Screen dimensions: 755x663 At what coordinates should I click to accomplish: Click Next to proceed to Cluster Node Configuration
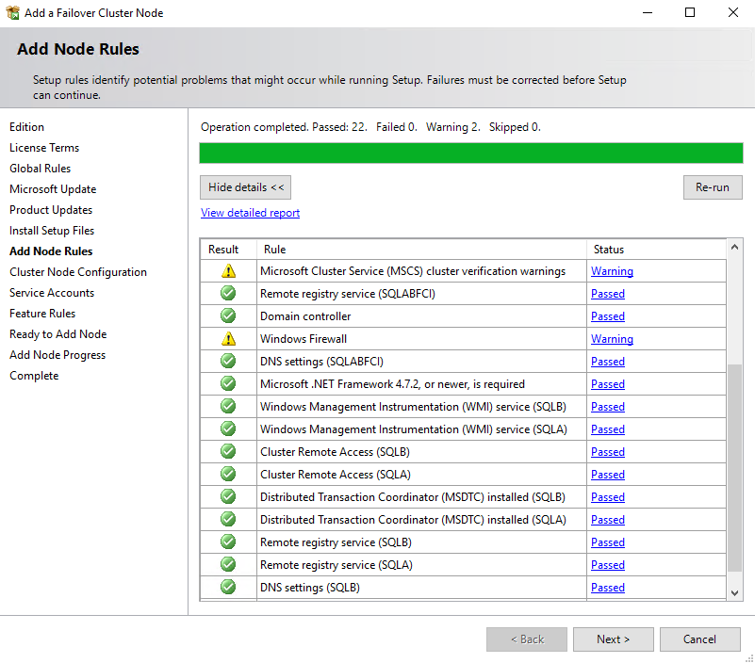(613, 639)
